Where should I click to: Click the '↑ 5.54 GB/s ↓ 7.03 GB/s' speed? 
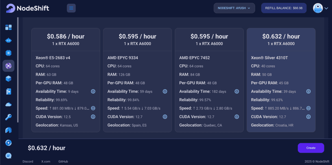(x=141, y=108)
